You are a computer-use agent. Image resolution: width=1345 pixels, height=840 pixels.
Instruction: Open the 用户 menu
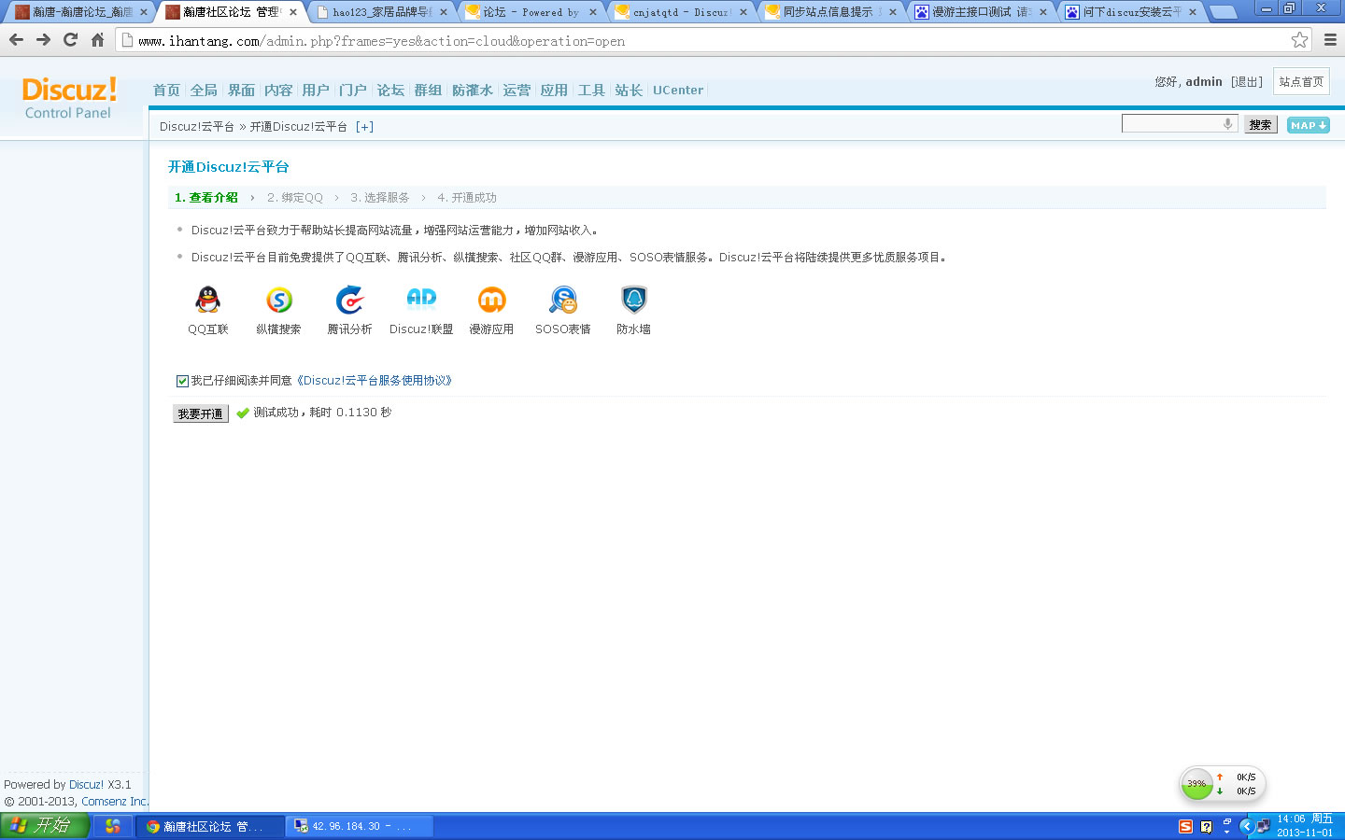pos(316,91)
